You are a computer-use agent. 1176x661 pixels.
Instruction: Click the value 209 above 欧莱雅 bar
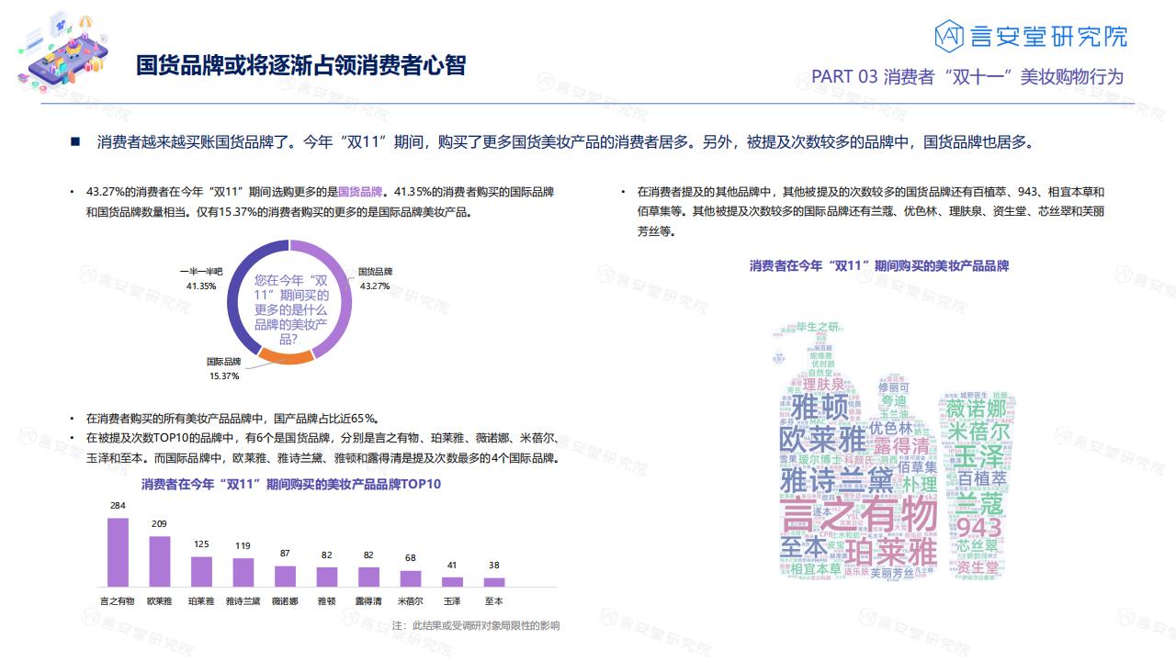(x=160, y=524)
